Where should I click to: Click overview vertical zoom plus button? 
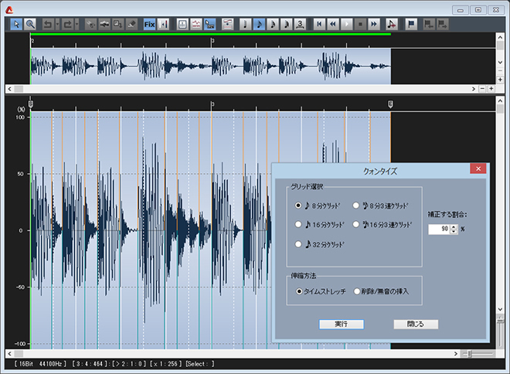(x=500, y=80)
